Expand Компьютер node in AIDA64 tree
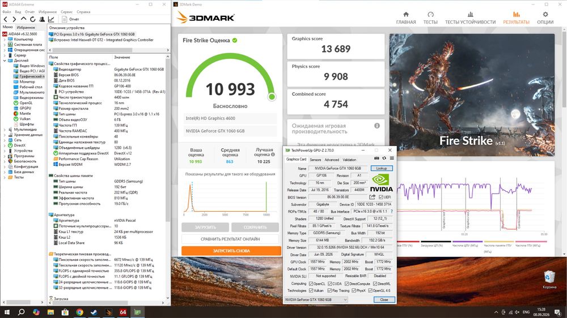 click(5, 40)
